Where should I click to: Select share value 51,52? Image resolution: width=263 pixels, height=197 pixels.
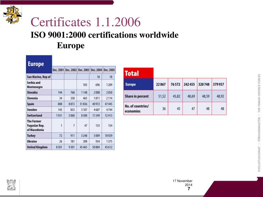point(162,96)
